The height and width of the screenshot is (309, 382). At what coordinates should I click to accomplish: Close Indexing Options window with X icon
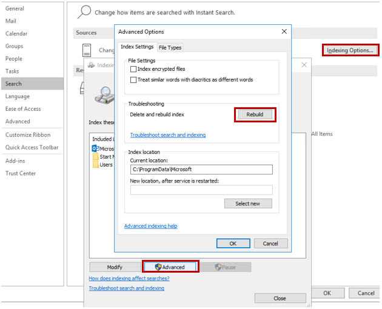click(x=304, y=65)
